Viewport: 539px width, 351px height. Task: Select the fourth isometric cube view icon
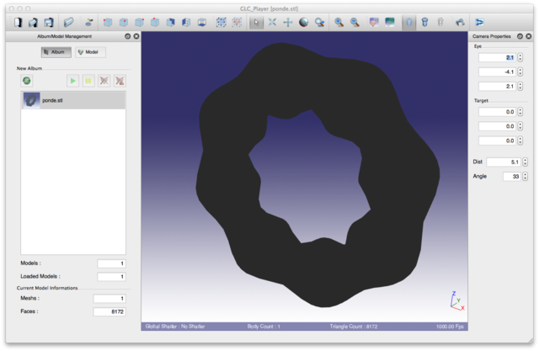click(x=155, y=23)
